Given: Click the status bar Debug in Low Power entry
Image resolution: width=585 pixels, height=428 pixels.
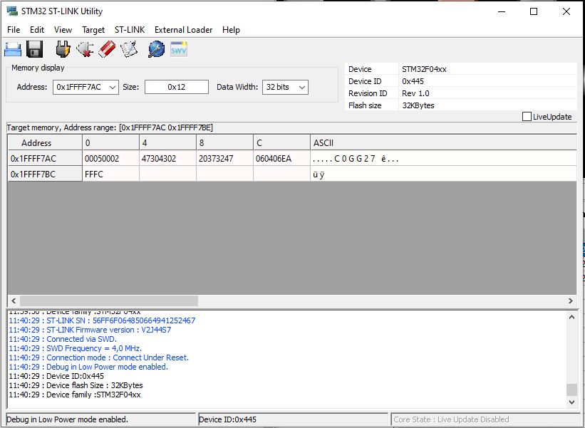Looking at the screenshot, I should tap(67, 419).
